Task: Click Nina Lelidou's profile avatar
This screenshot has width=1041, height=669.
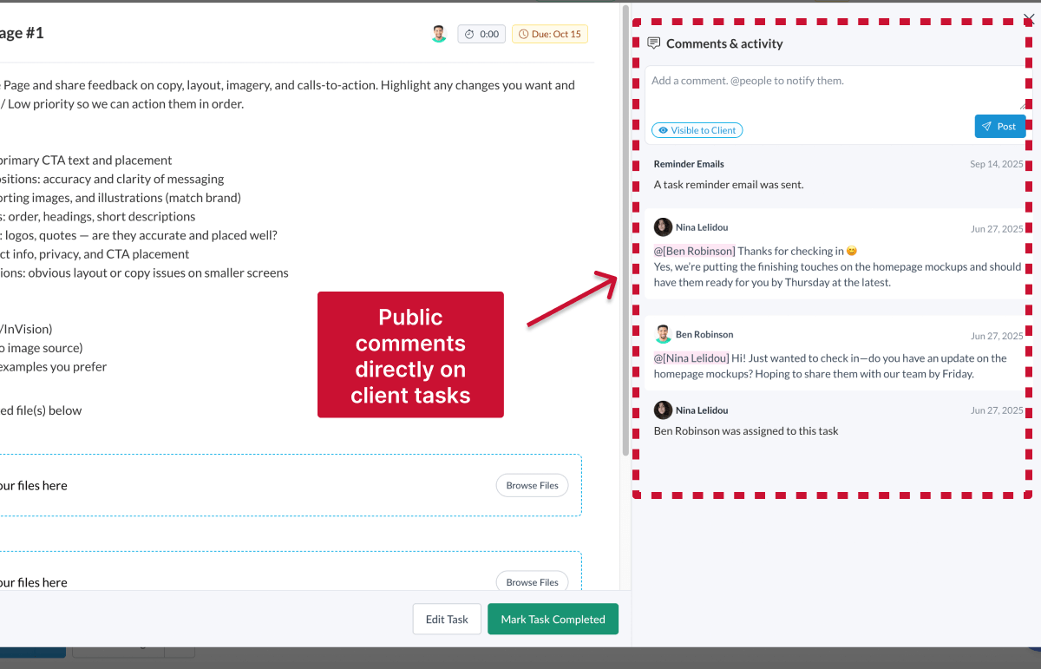Action: point(663,226)
